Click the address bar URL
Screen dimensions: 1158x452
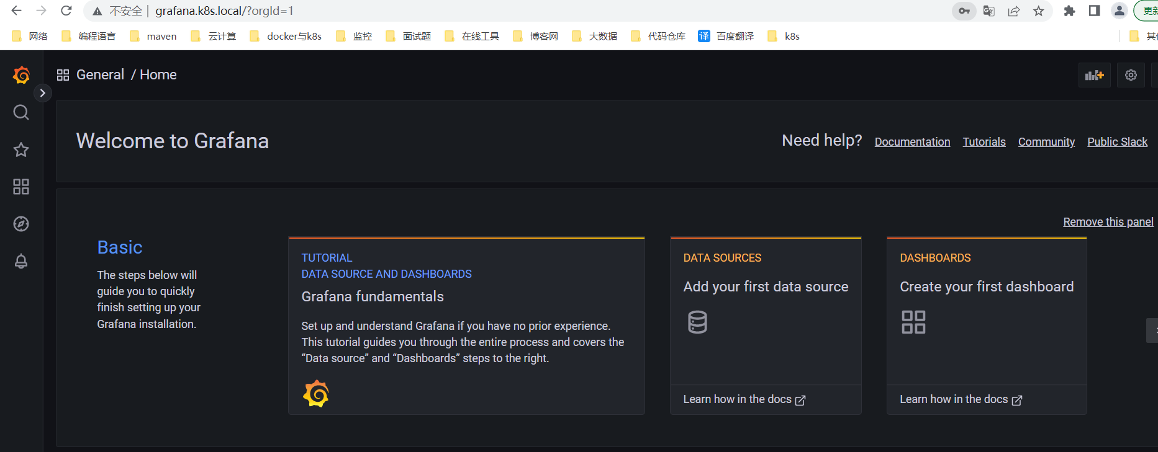tap(224, 11)
